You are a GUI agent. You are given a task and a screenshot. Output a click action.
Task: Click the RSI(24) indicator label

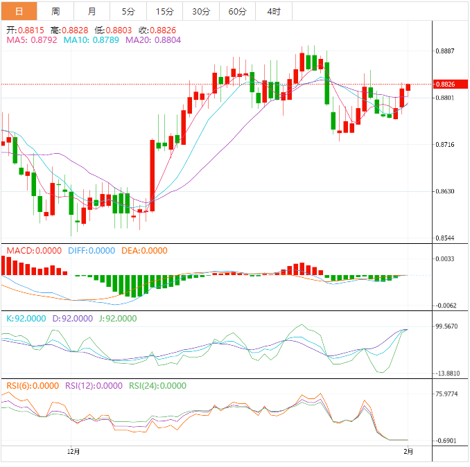[x=157, y=386]
